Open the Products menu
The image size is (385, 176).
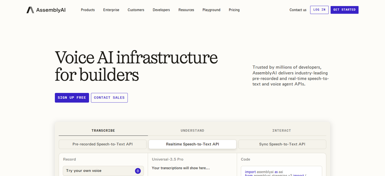click(88, 10)
